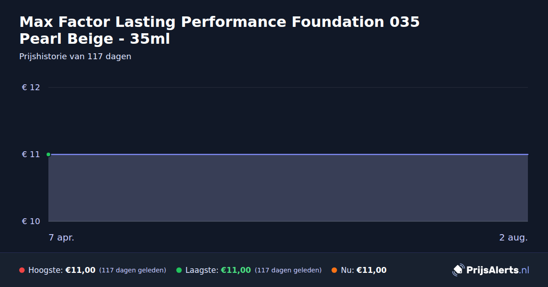The image size is (548, 287).
Task: Click the shaded price area of chart
Action: [x=288, y=188]
